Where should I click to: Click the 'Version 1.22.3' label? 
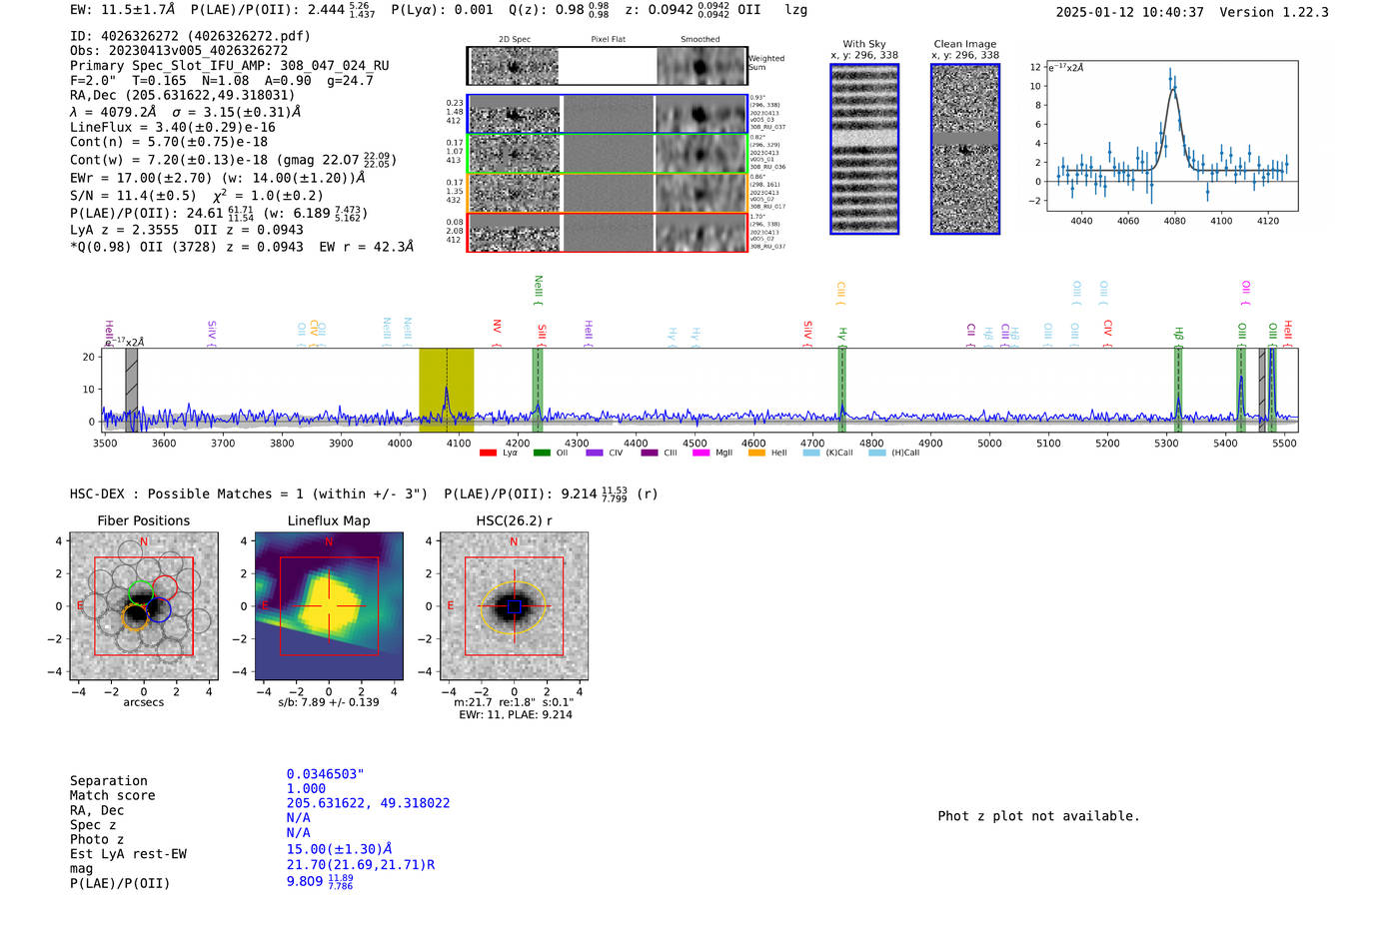tap(1274, 12)
